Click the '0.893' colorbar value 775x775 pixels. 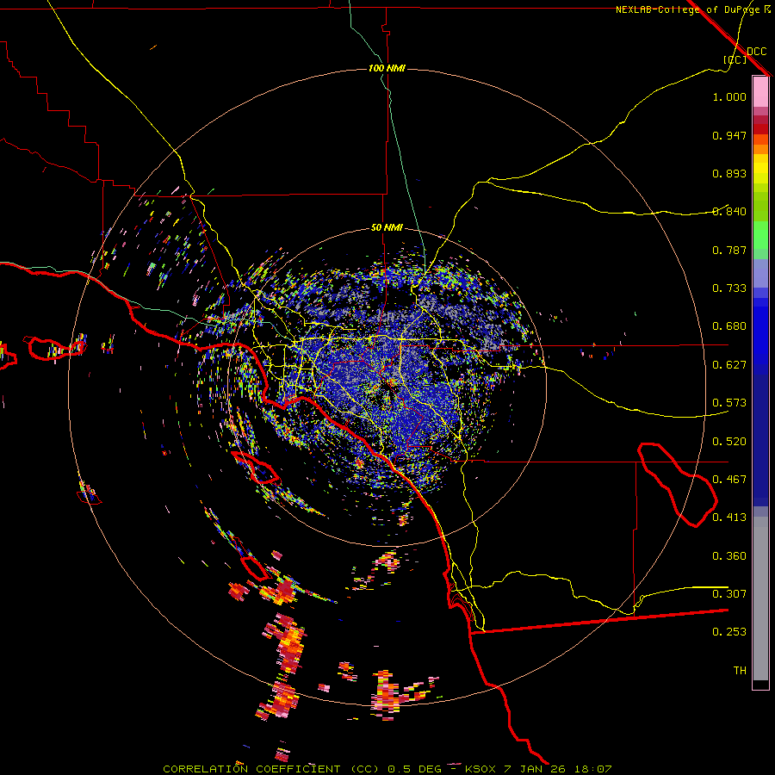point(729,173)
